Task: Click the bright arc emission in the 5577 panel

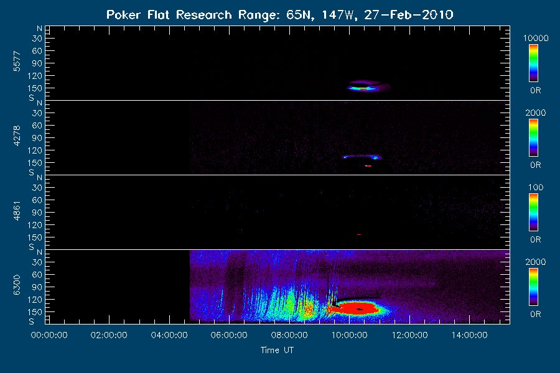Action: [x=363, y=88]
